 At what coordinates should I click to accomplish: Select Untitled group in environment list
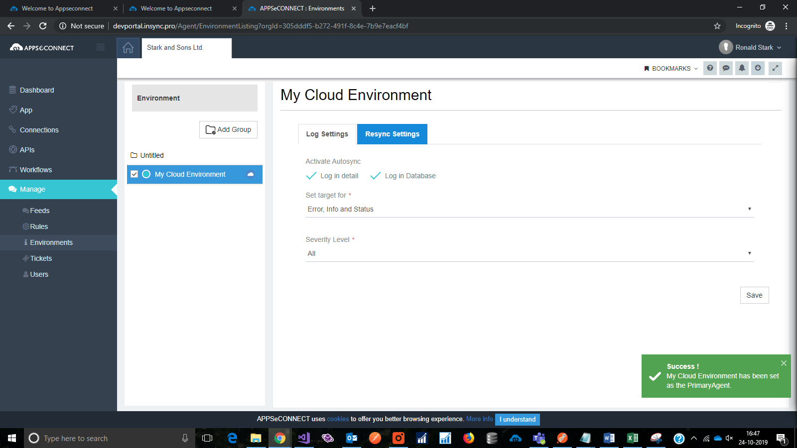tap(152, 155)
